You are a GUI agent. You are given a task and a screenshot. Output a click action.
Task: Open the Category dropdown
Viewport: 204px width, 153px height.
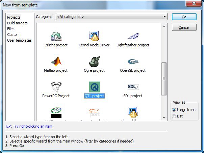[111, 17]
